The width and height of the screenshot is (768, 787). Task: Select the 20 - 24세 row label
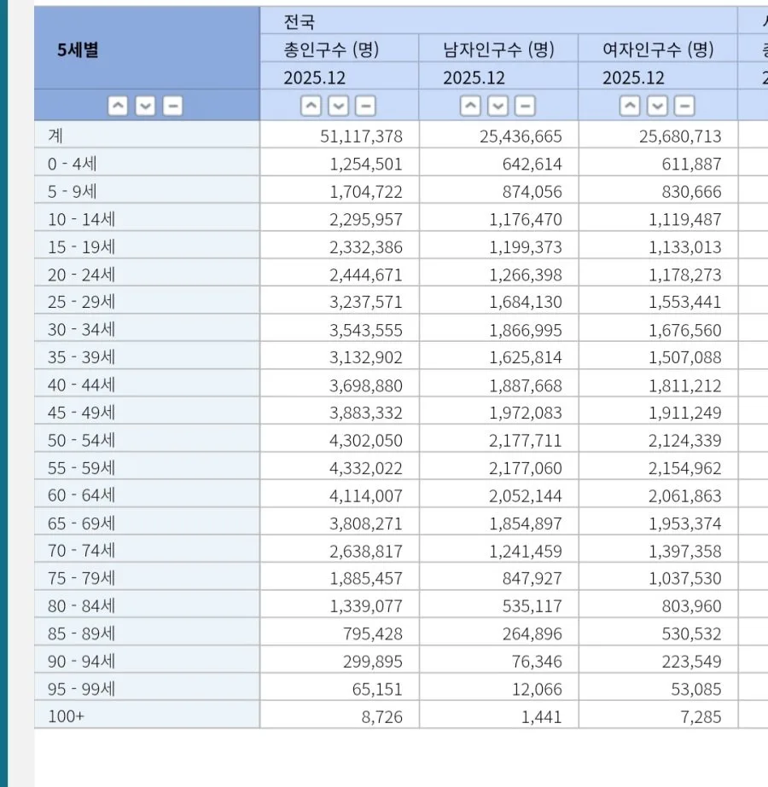click(147, 273)
